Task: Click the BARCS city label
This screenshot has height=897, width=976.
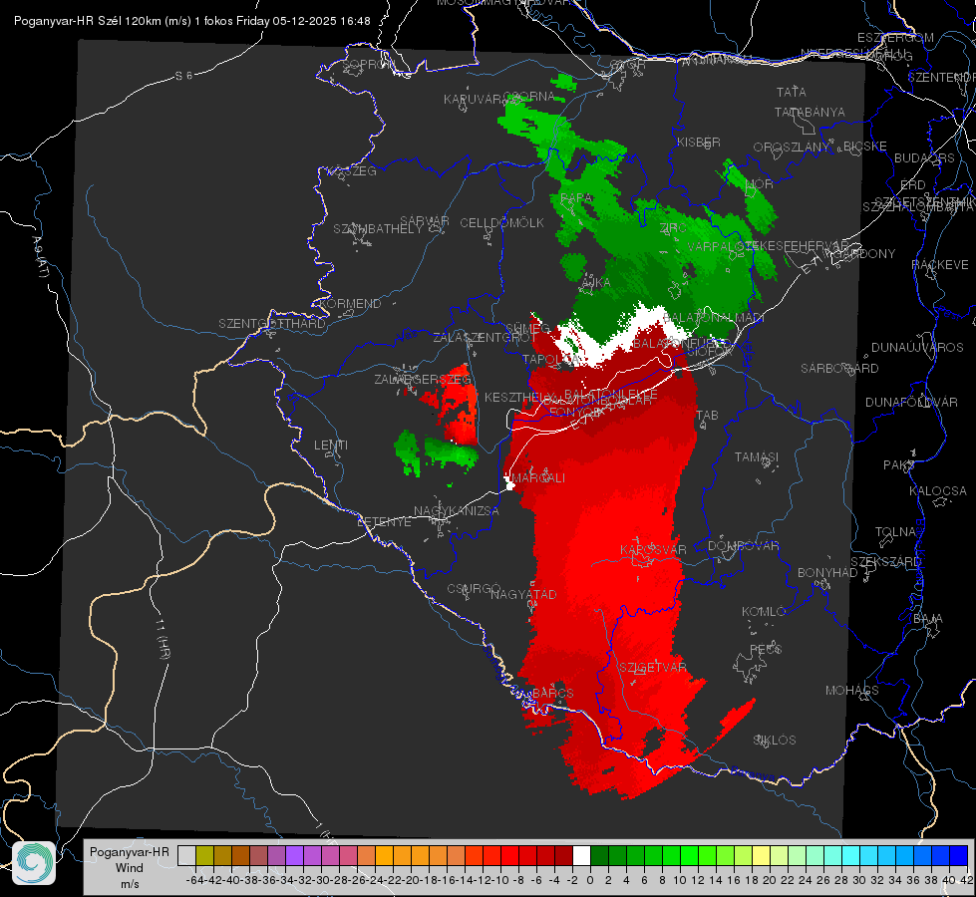Action: point(553,693)
